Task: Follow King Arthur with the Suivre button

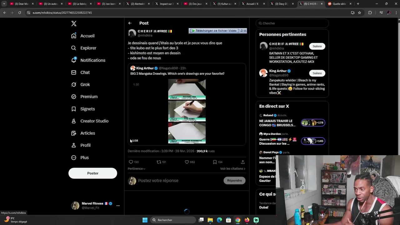Action: coord(317,73)
